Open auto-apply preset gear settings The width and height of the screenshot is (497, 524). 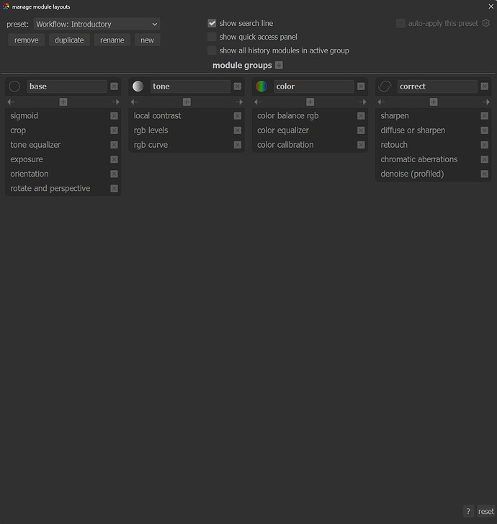[x=486, y=23]
